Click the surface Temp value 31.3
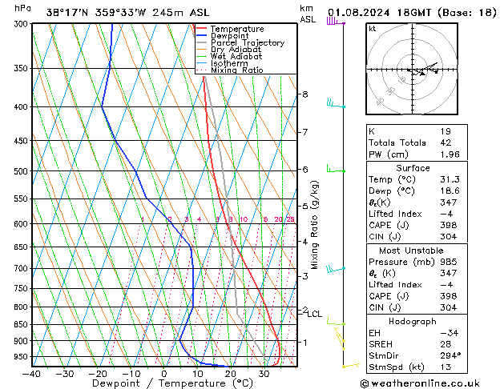 tap(450, 179)
